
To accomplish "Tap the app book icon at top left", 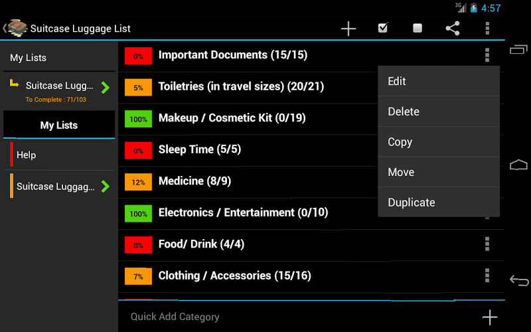I will (17, 29).
